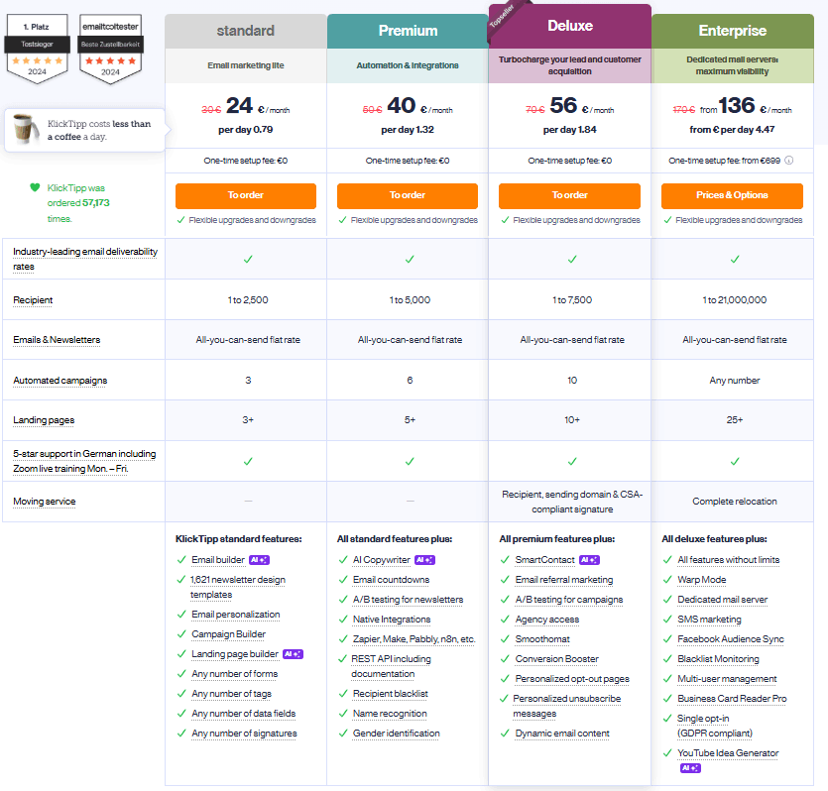The image size is (828, 791).
Task: Click Any number of signatures feature
Action: 244,734
